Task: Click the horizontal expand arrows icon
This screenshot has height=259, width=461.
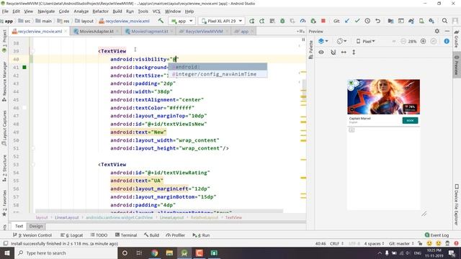Action: [344, 53]
